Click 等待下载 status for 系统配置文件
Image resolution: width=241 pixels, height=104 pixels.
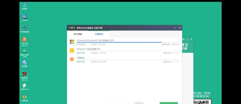(81, 53)
